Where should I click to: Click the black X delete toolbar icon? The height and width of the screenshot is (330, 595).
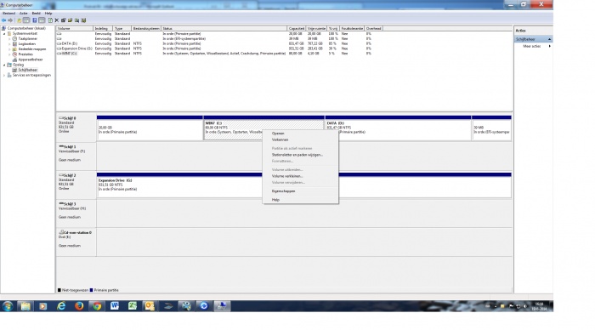pos(57,20)
